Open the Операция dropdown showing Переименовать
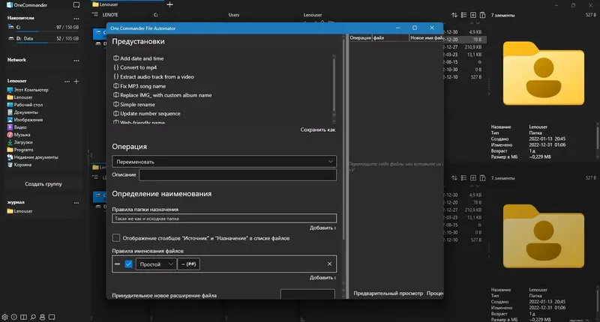Image resolution: width=600 pixels, height=322 pixels. [224, 162]
